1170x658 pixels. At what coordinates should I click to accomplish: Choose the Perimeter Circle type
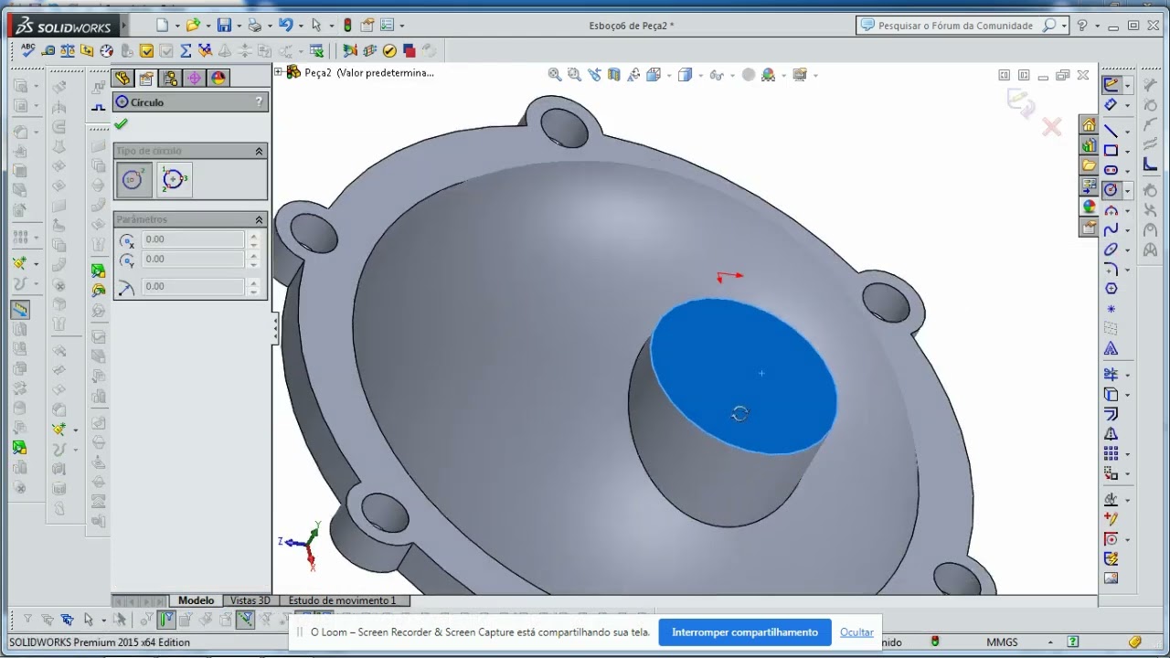(175, 180)
